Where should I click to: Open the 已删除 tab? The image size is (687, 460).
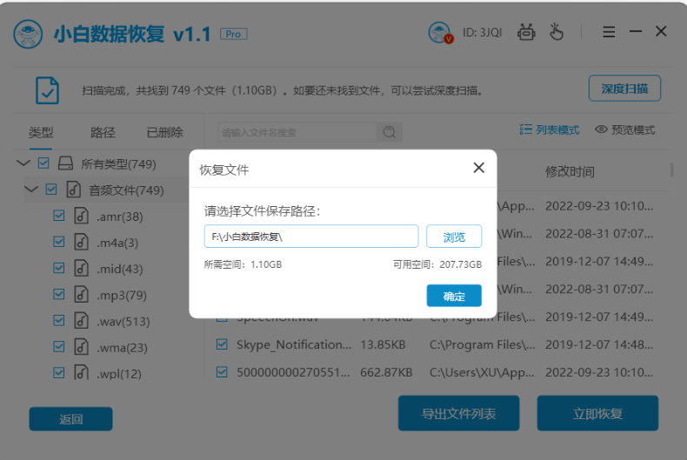(164, 132)
